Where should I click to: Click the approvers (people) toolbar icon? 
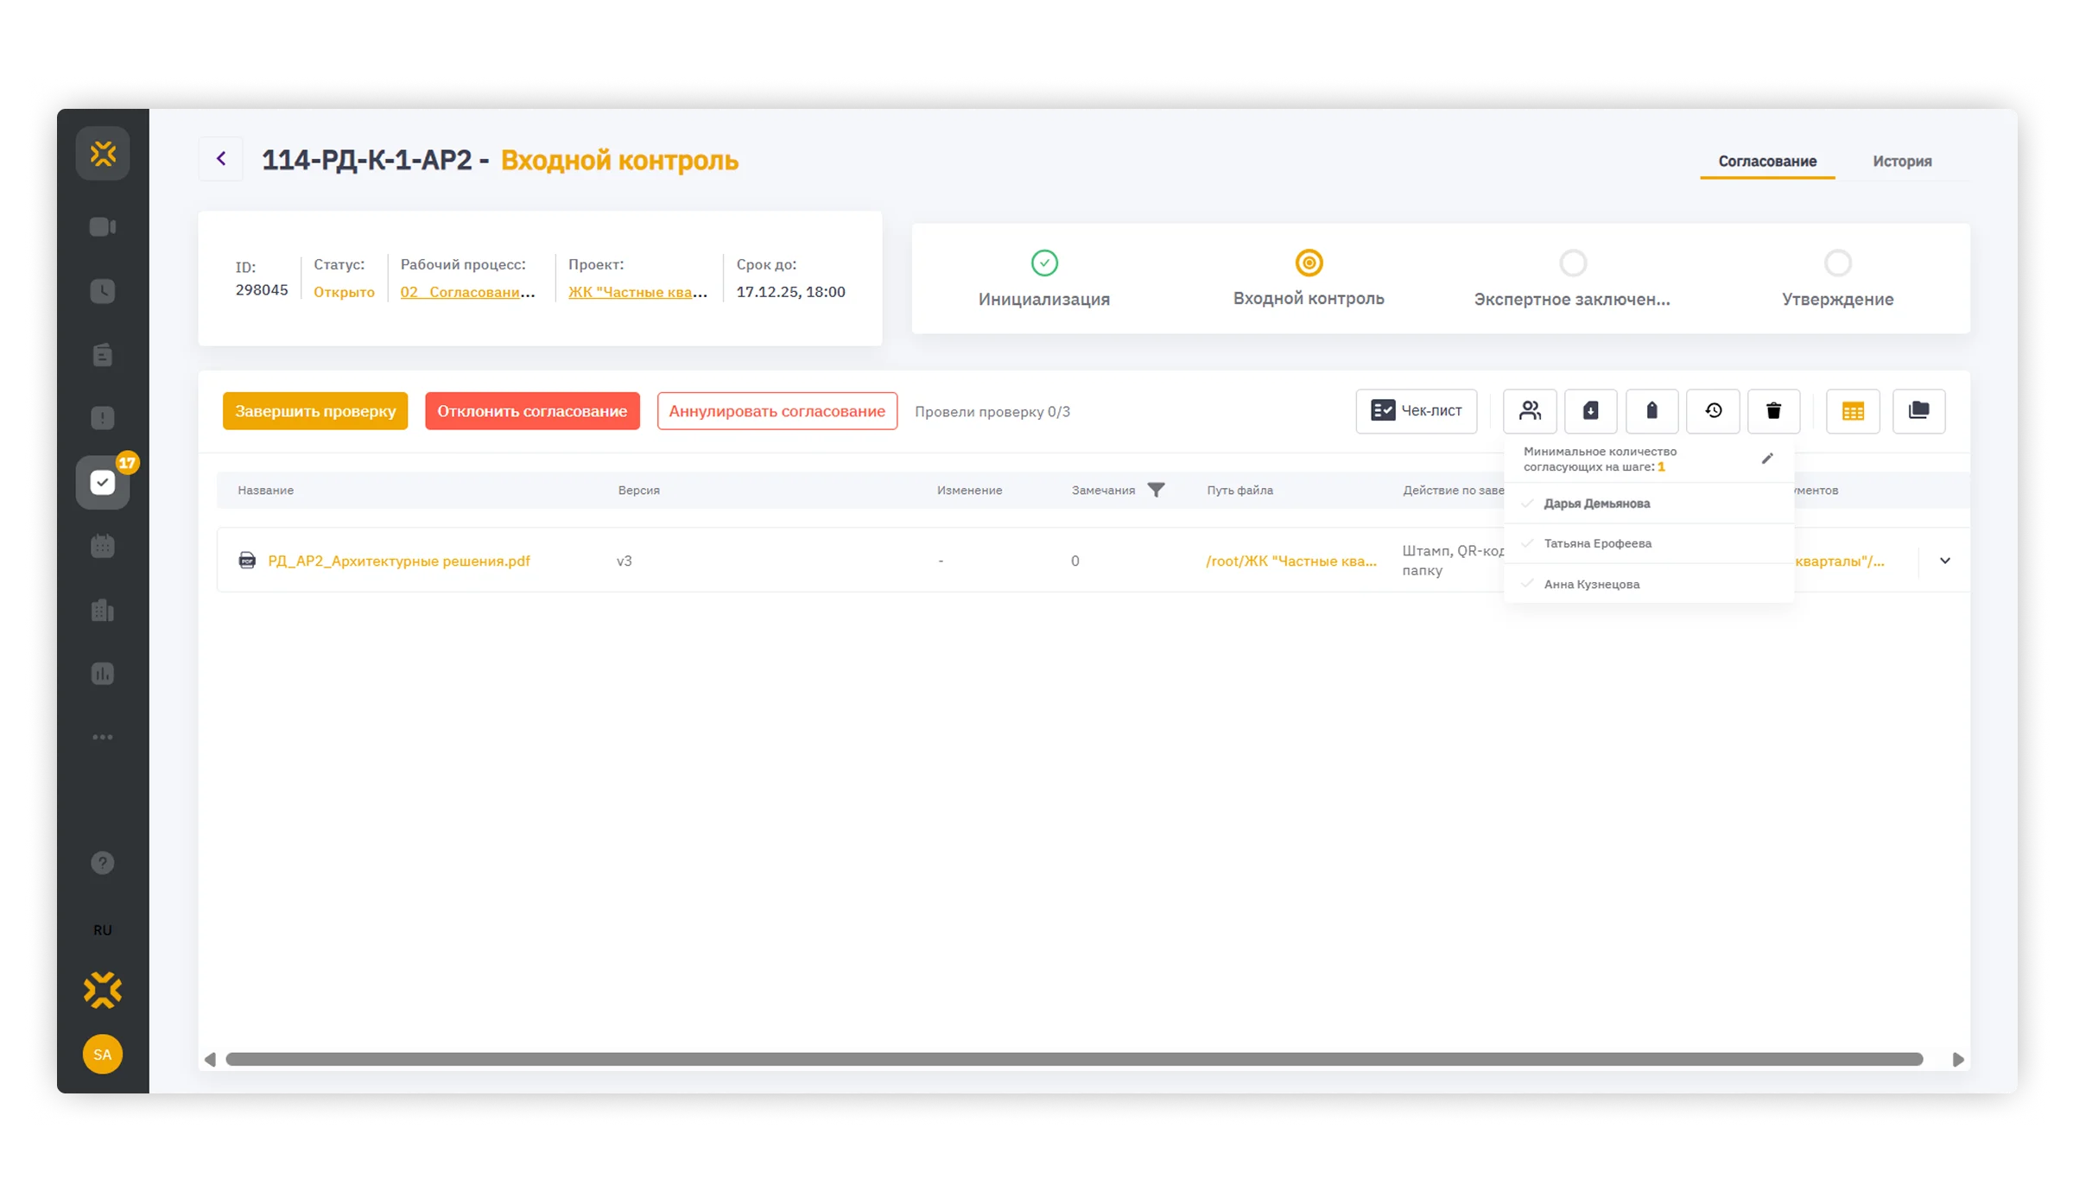click(1530, 410)
